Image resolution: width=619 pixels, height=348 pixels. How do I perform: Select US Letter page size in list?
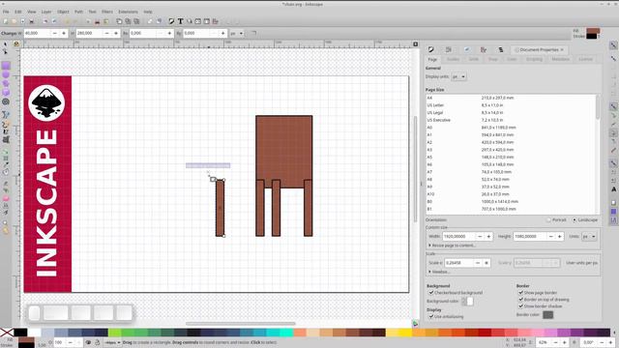pyautogui.click(x=512, y=105)
